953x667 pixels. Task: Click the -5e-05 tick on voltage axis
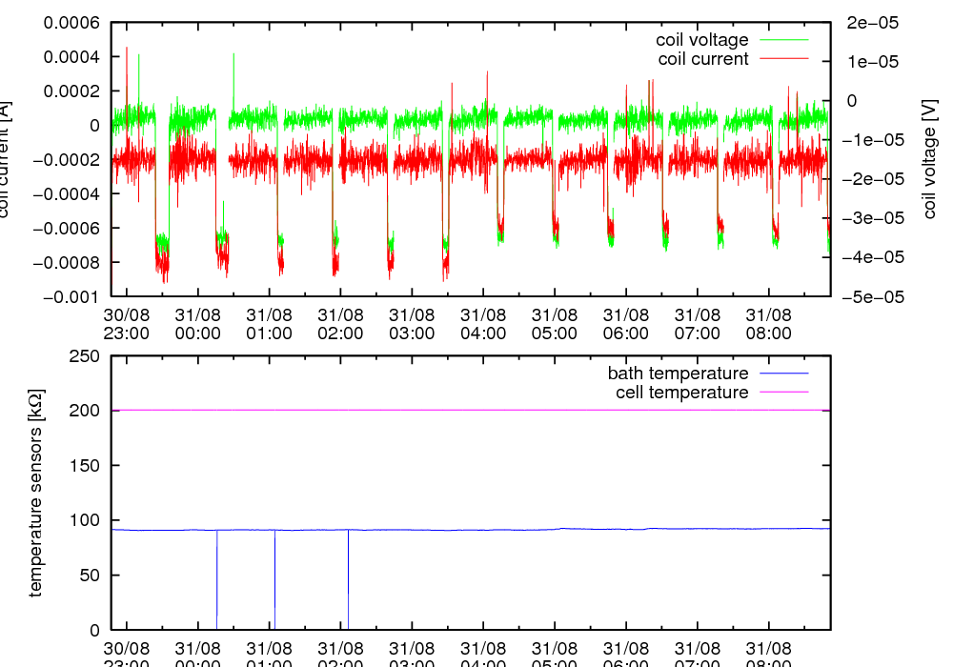pos(871,297)
